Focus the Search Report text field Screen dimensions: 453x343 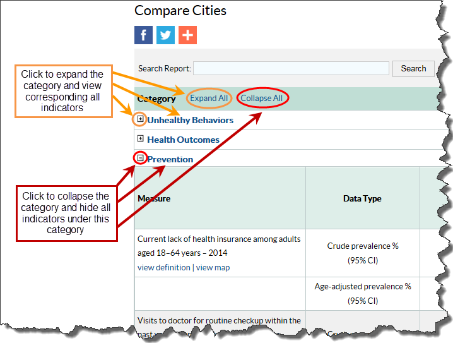coord(291,68)
